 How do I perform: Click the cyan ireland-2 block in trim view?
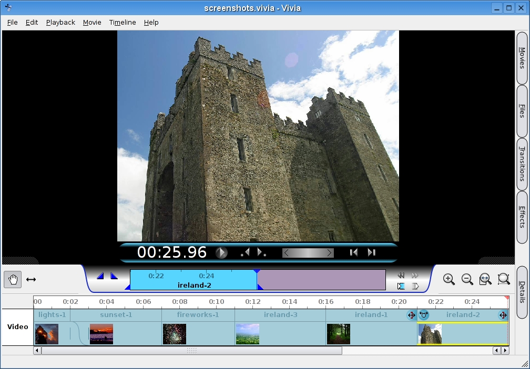click(x=193, y=280)
